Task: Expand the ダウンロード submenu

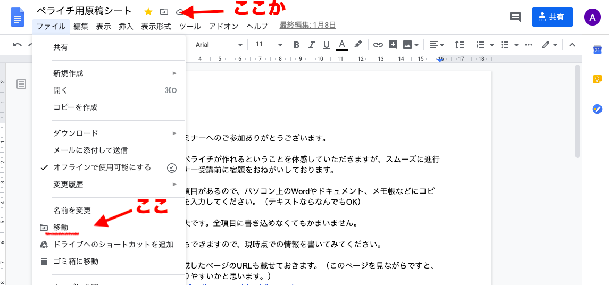Action: 109,133
